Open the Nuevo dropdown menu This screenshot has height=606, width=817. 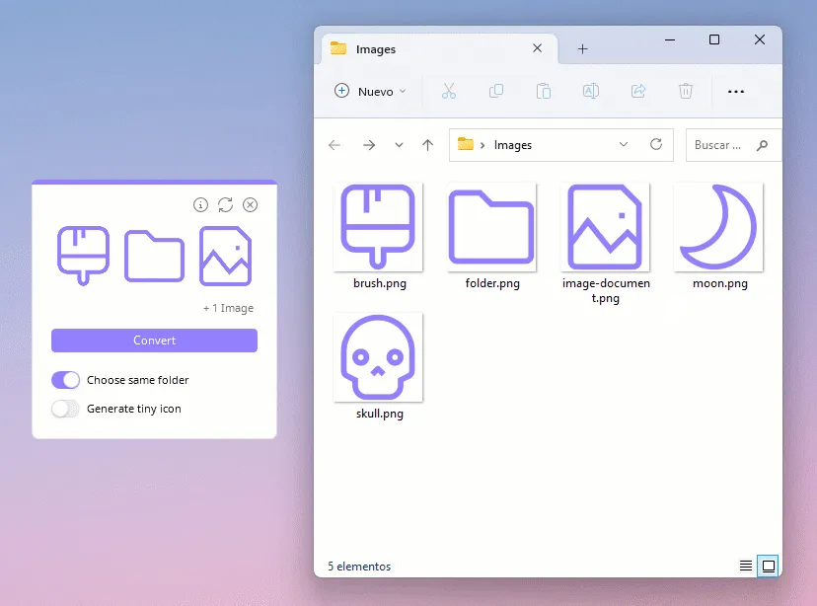[x=370, y=91]
